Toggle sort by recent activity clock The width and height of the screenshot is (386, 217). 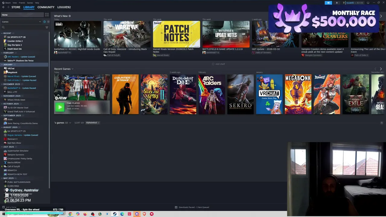click(x=44, y=22)
